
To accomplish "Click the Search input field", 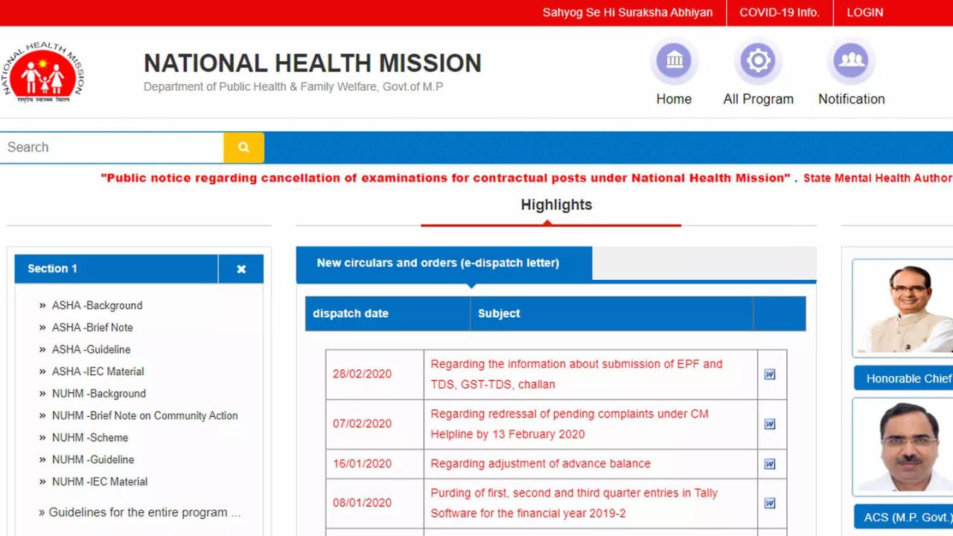I will click(112, 147).
